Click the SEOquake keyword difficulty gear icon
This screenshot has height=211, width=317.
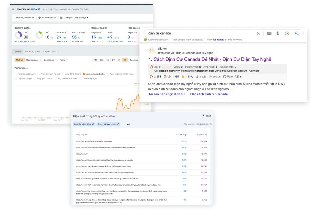click(146, 40)
